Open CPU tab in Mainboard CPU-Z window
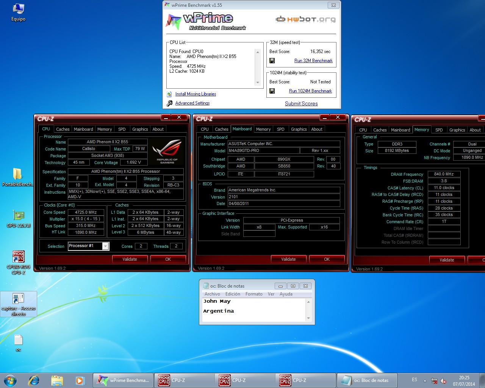The height and width of the screenshot is (388, 485). click(205, 129)
